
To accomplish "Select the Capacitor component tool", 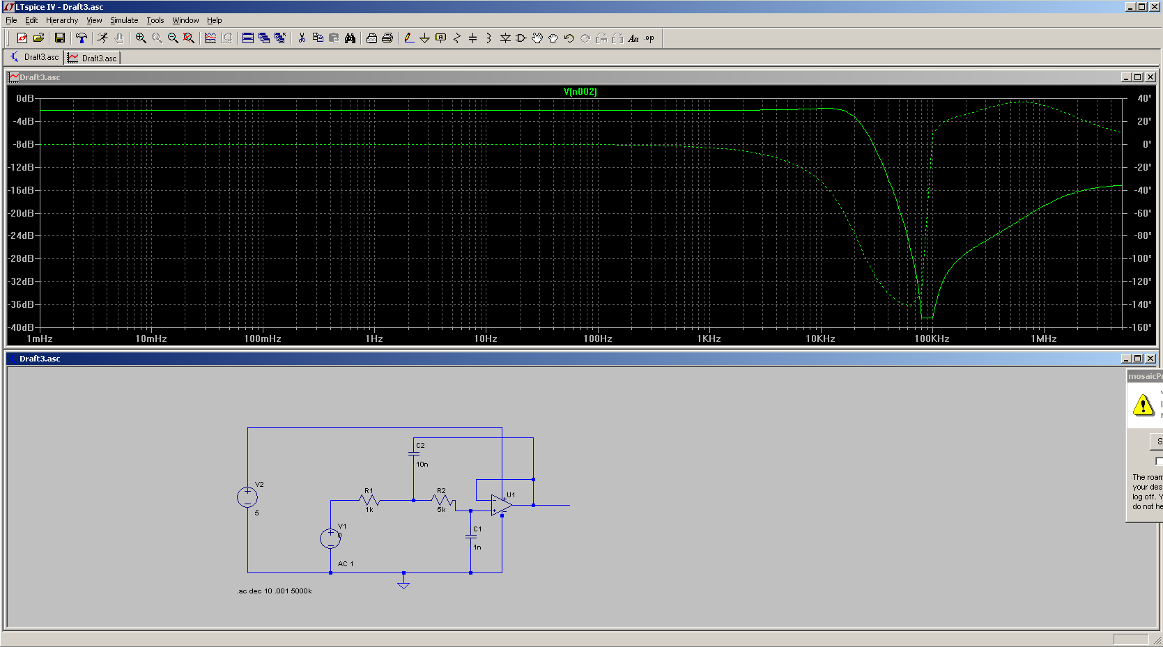I will click(x=473, y=38).
